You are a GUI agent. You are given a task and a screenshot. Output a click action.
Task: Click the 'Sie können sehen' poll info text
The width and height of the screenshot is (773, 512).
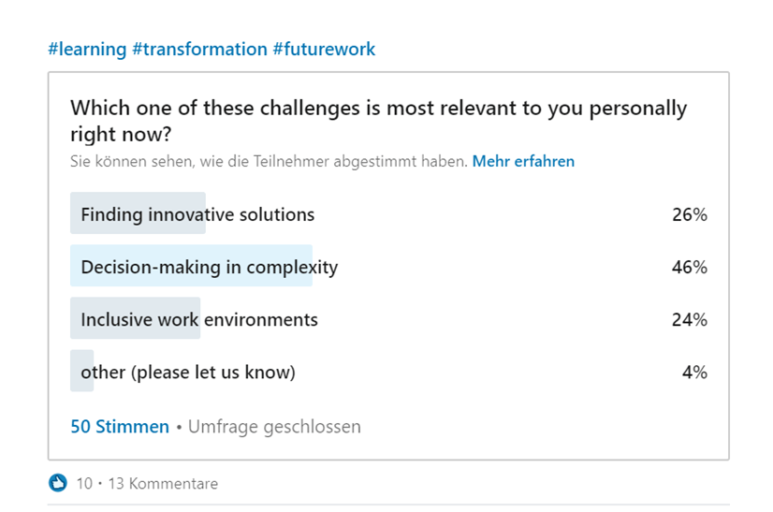click(268, 161)
